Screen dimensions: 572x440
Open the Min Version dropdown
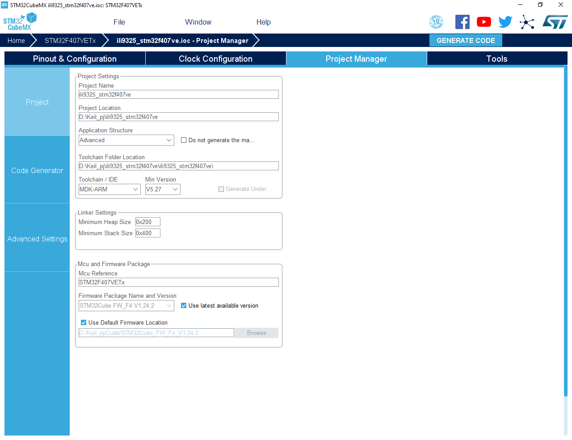coord(163,189)
